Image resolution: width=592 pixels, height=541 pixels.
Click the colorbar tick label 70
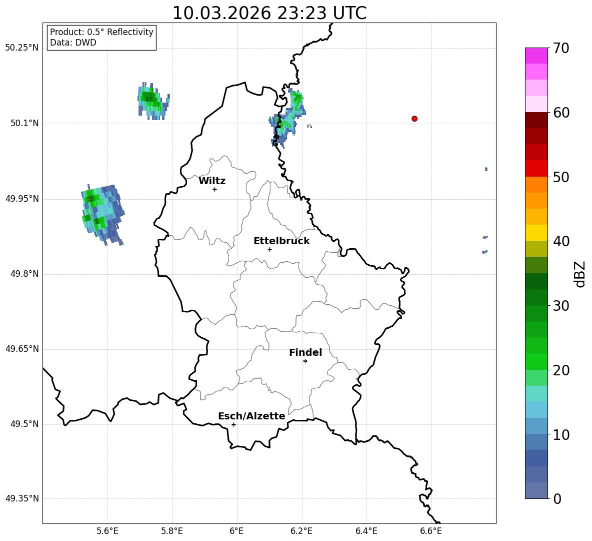tap(561, 48)
